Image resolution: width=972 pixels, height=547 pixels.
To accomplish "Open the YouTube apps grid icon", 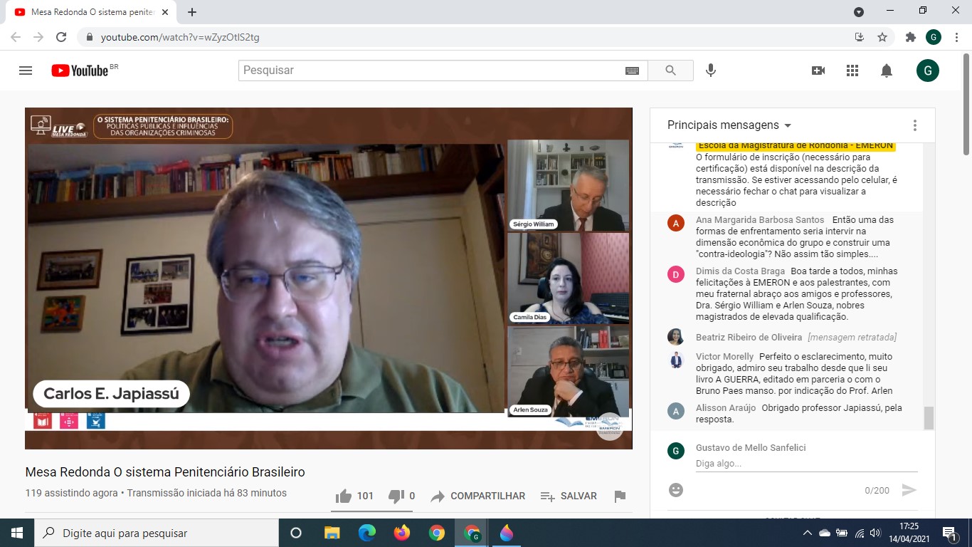I will click(852, 71).
